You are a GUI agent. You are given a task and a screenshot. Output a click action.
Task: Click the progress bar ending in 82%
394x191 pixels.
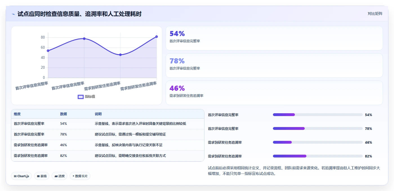coord(318,156)
